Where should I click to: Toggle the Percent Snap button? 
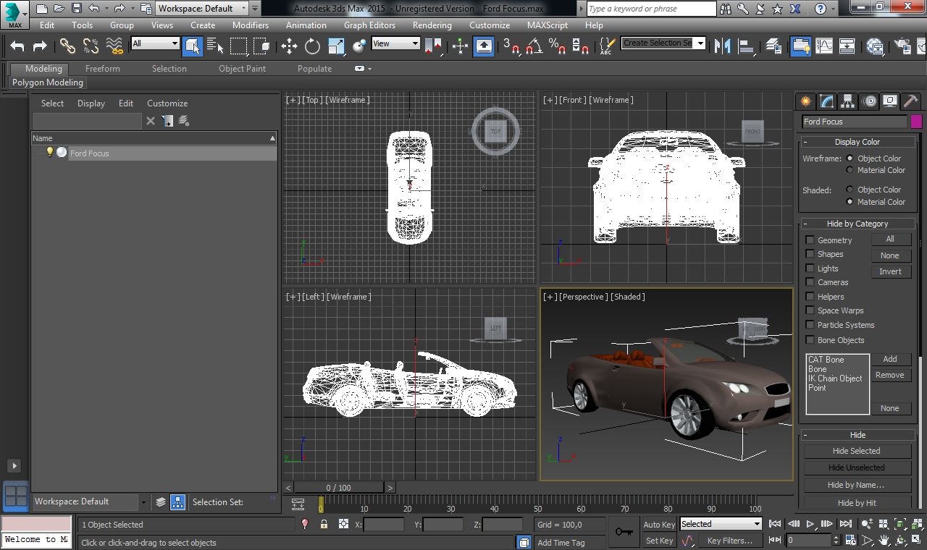click(x=557, y=46)
